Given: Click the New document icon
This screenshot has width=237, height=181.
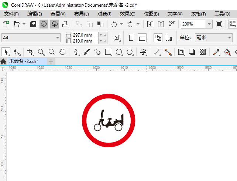Looking at the screenshot, I should tap(6, 24).
